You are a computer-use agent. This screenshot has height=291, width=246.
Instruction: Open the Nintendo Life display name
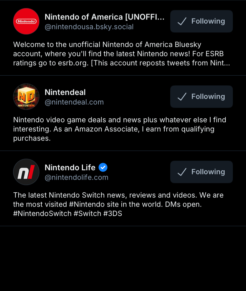(70, 168)
